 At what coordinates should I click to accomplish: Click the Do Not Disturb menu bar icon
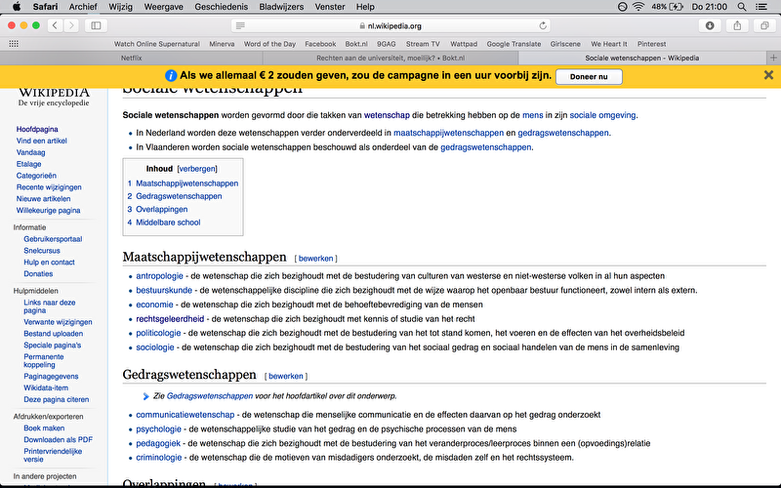click(x=622, y=7)
